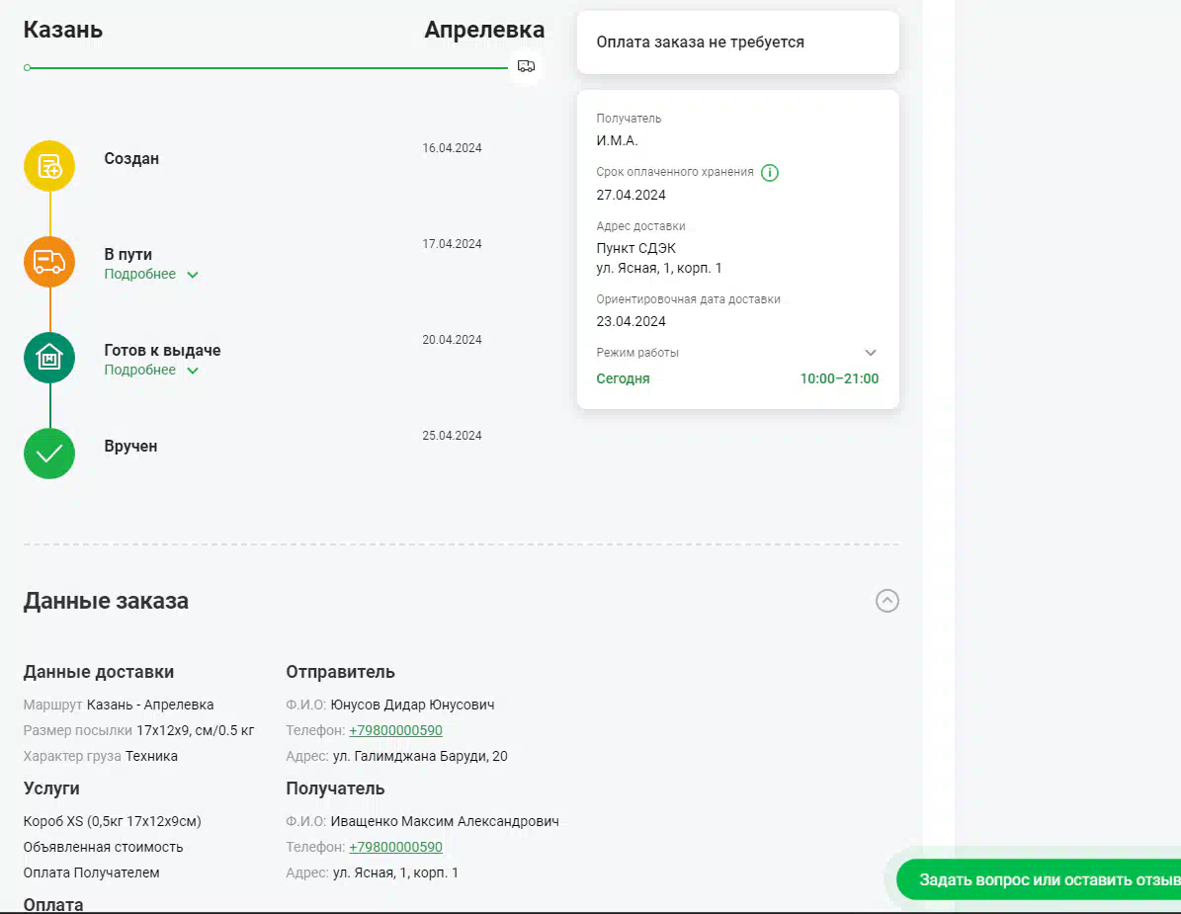
Task: Click the Оплата заказа не требуется card
Action: click(x=737, y=42)
